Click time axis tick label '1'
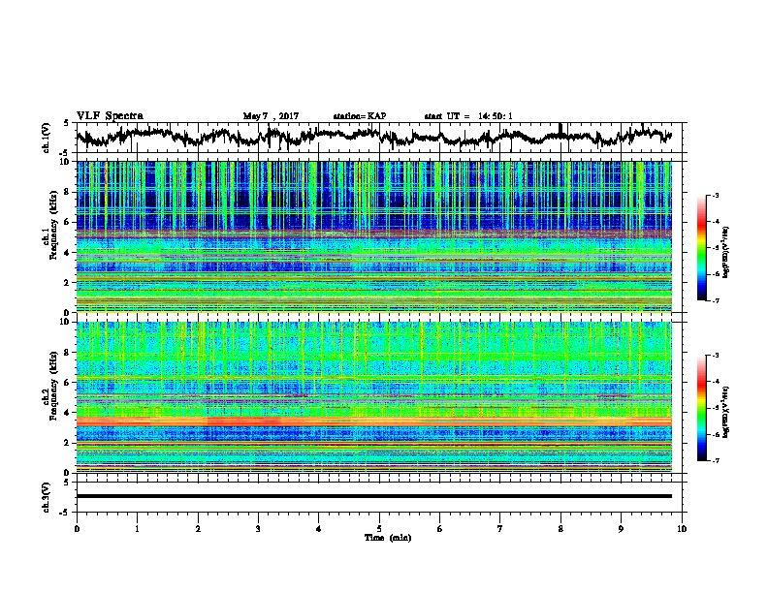 [x=137, y=529]
